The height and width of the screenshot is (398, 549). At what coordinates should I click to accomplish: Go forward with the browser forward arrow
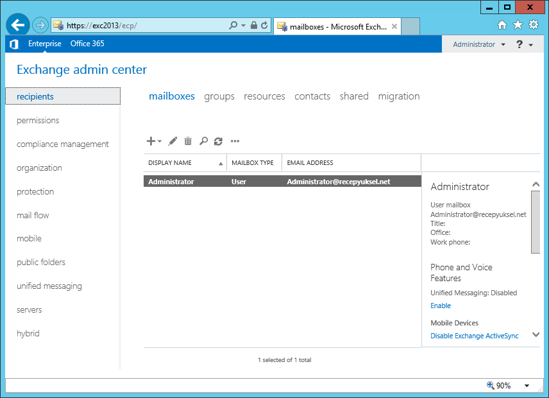[x=40, y=25]
